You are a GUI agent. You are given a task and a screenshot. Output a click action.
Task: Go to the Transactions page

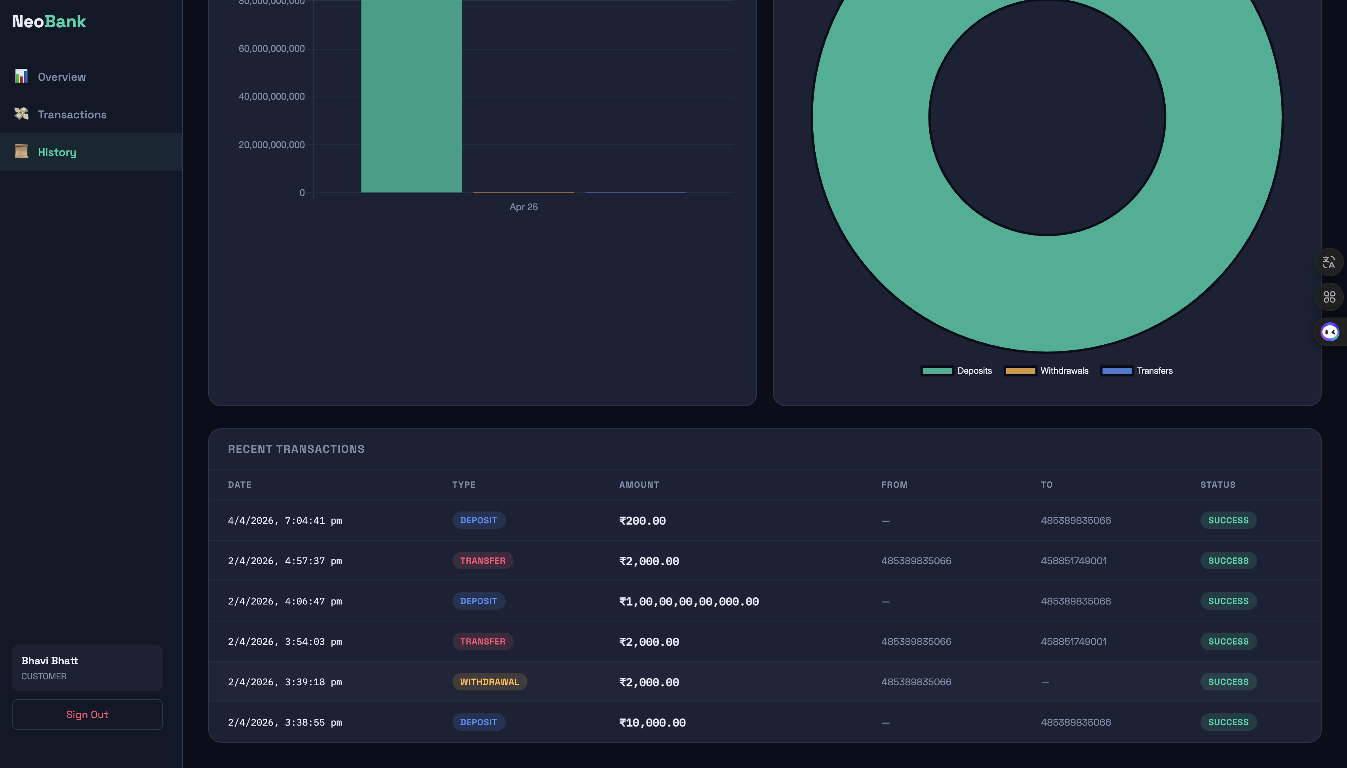pyautogui.click(x=72, y=114)
